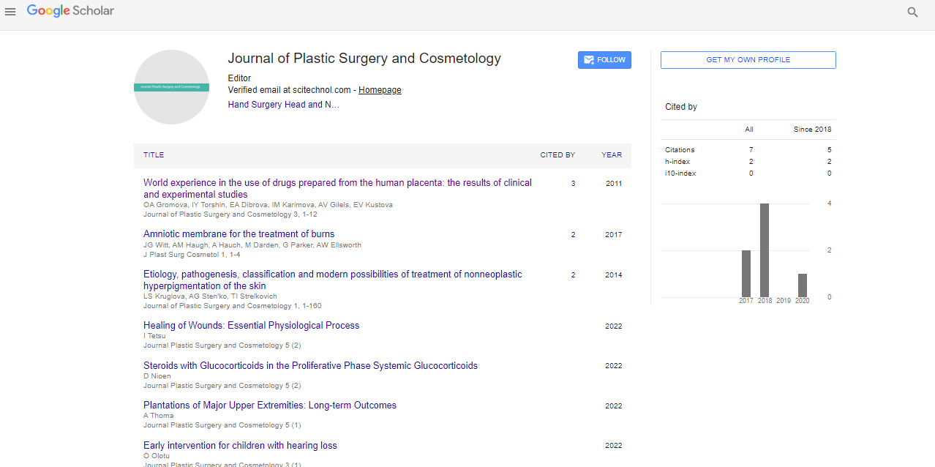This screenshot has width=935, height=467.
Task: Click the authors JG Witt line
Action: pos(252,245)
